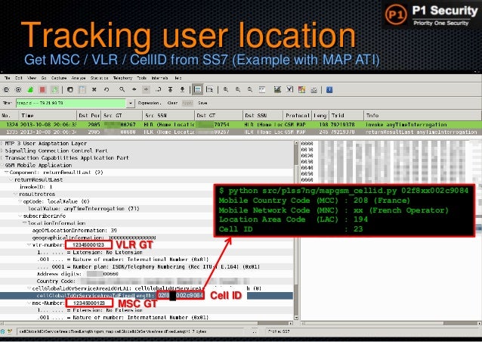Collapse Component: returnResultLast tree node
Viewport: 482px width, 342px height.
click(7, 173)
